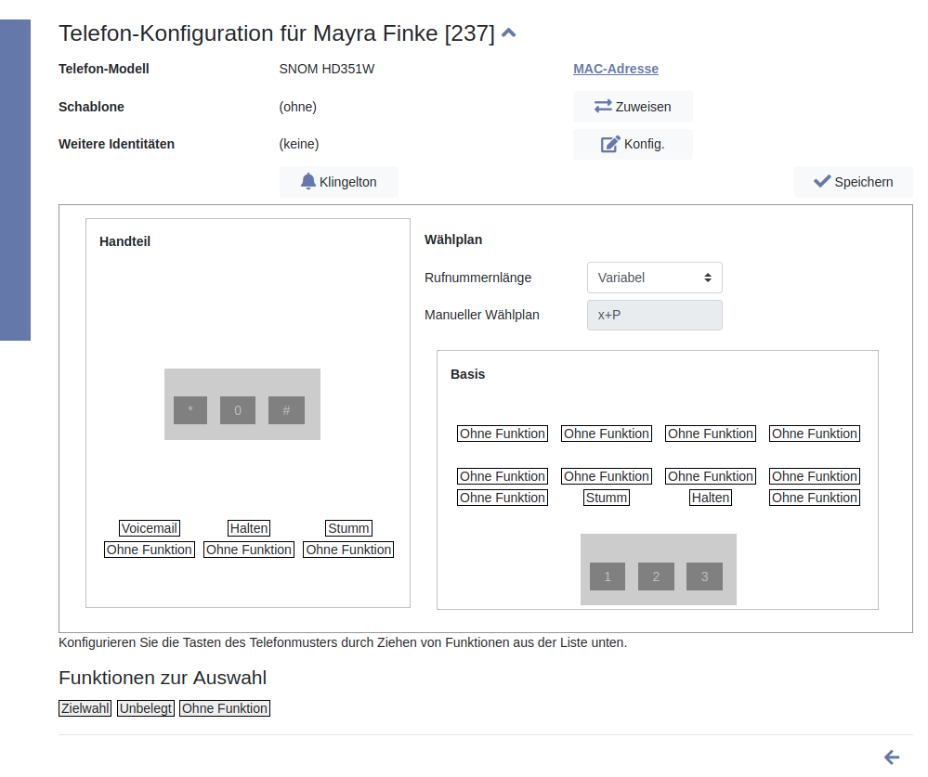Click the base station key 1
Image resolution: width=928 pixels, height=777 pixels.
click(x=608, y=576)
